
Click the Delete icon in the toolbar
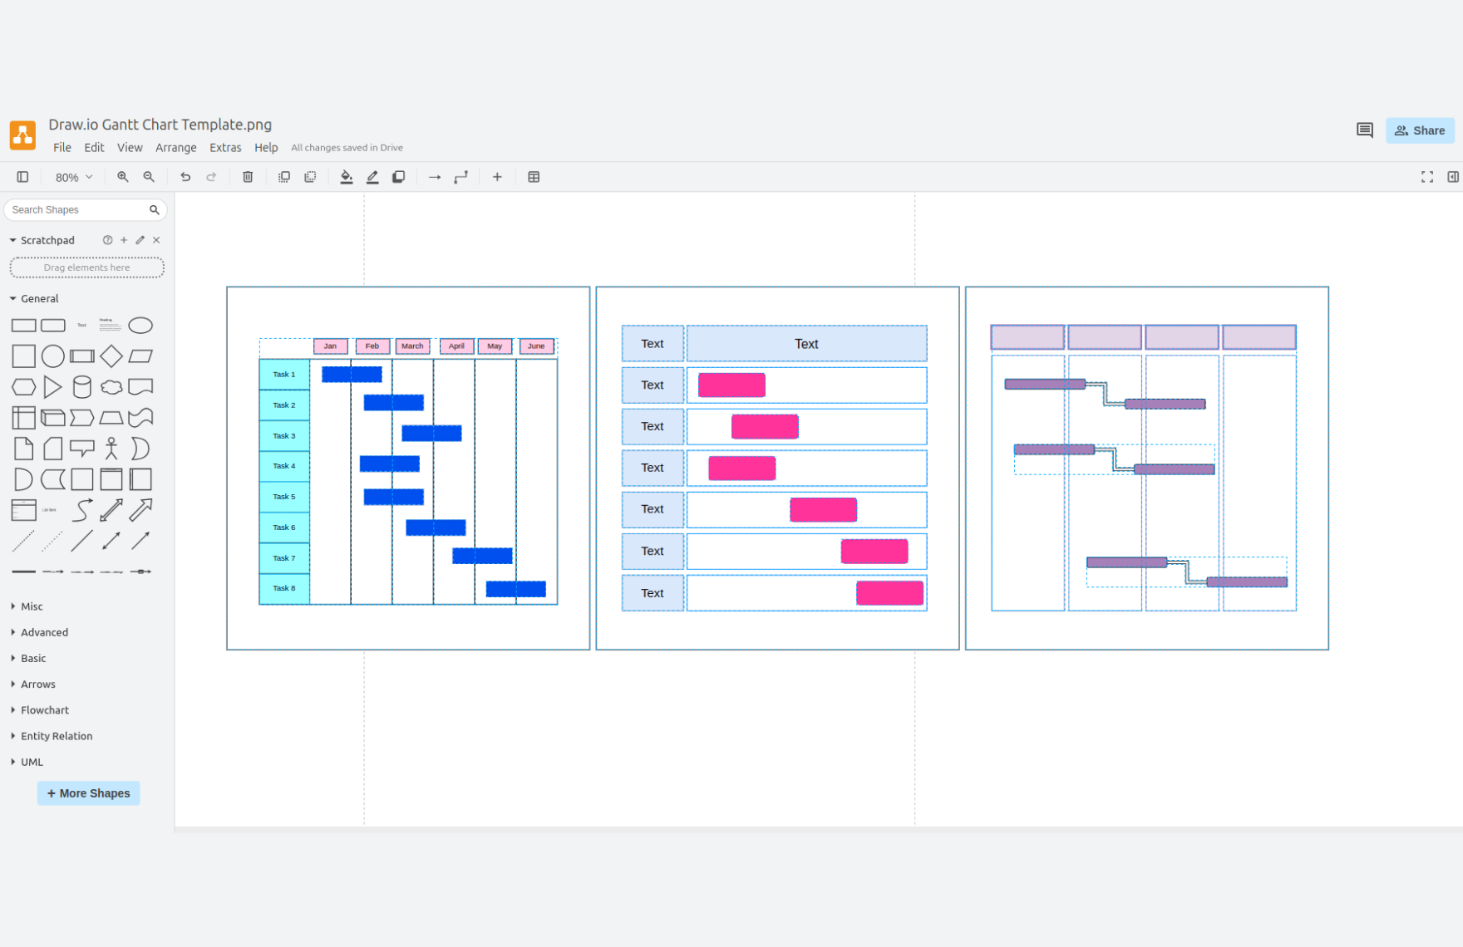pyautogui.click(x=248, y=176)
